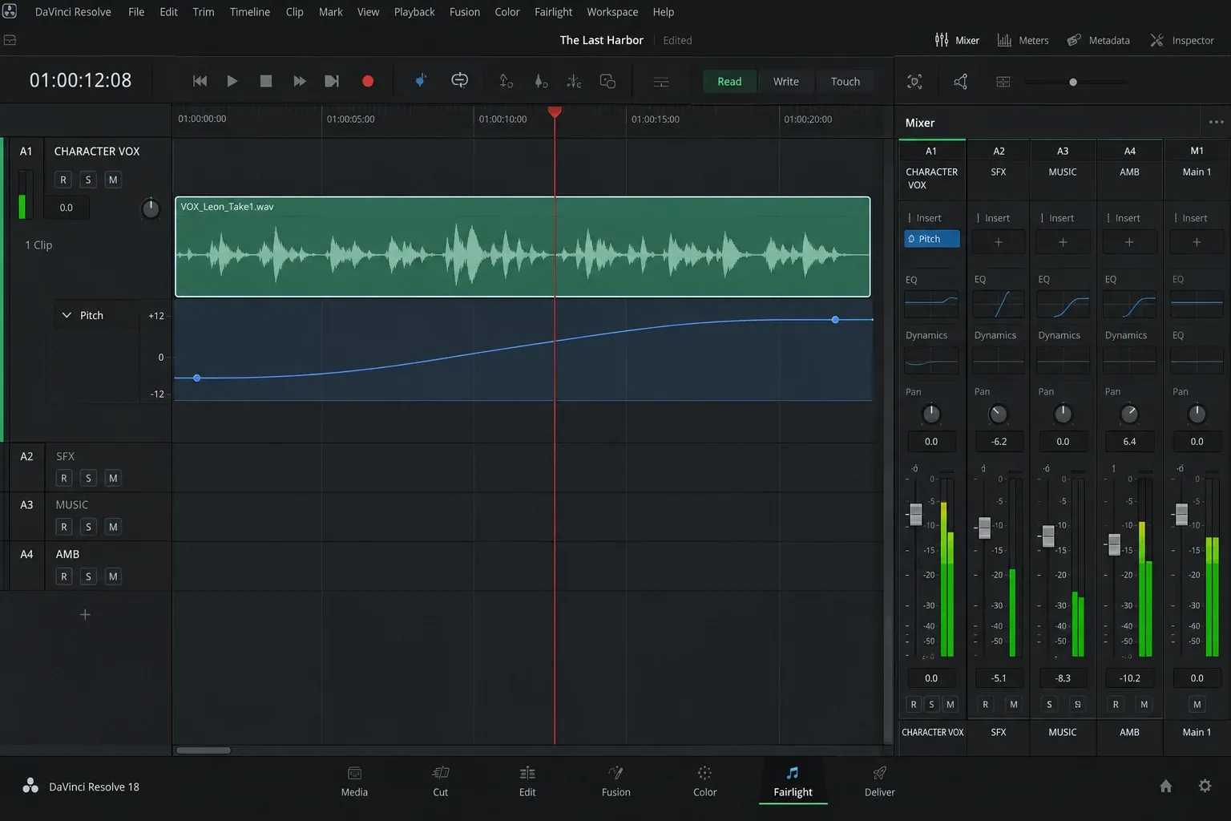Add an insert effect on MUSIC channel

click(1063, 242)
